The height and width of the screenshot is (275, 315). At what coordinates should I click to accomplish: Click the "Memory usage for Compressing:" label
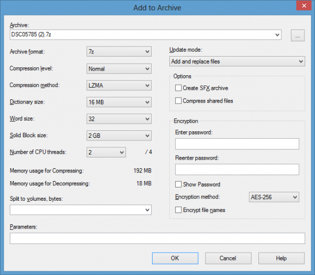[46, 171]
